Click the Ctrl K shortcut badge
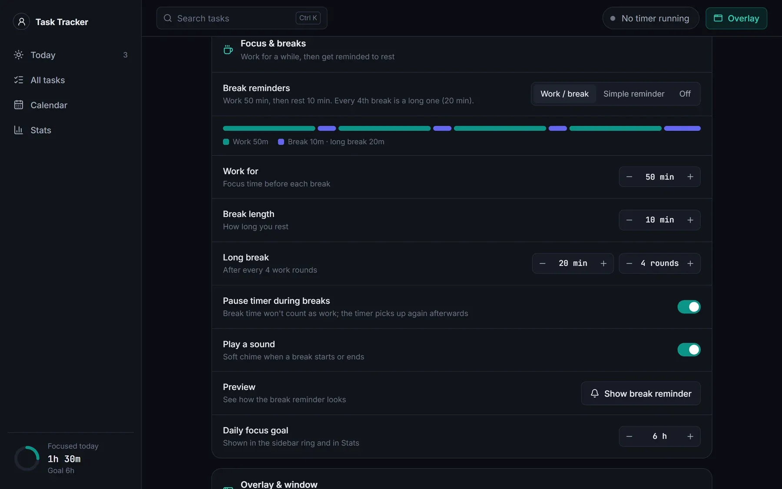This screenshot has width=782, height=489. pos(308,18)
